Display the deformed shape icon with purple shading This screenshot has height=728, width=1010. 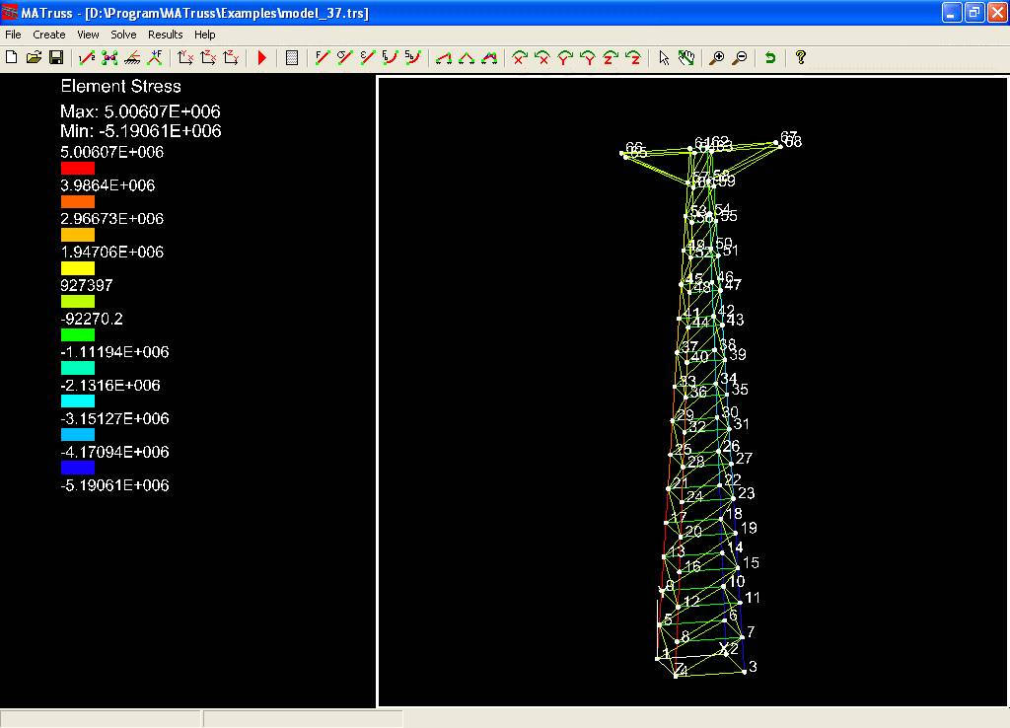(489, 58)
